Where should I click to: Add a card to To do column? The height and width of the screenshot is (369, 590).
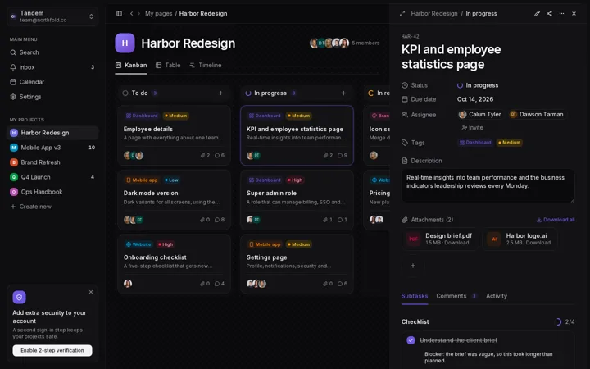tap(221, 93)
